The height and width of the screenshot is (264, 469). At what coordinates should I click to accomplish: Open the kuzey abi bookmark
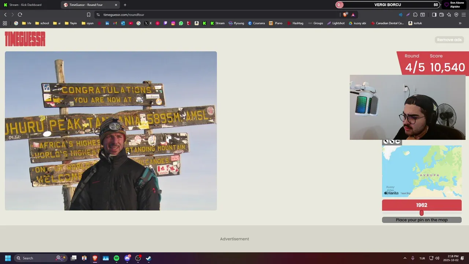click(x=357, y=23)
